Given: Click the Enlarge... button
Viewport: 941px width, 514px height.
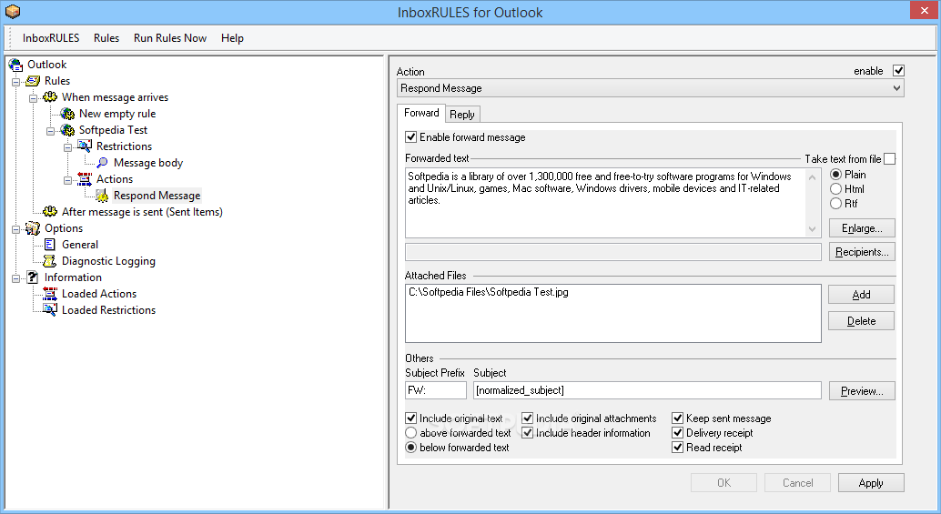Looking at the screenshot, I should 862,228.
